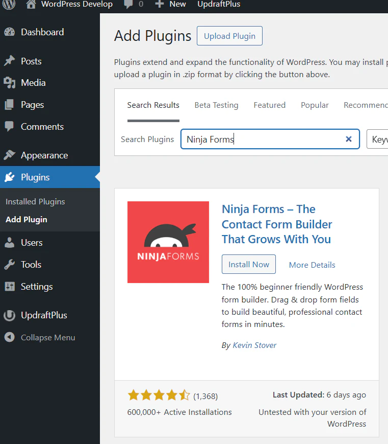
Task: Open the Plugins menu item
Action: 35,177
